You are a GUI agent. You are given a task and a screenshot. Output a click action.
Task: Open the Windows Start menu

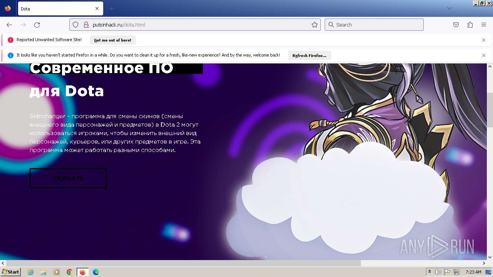(x=11, y=272)
